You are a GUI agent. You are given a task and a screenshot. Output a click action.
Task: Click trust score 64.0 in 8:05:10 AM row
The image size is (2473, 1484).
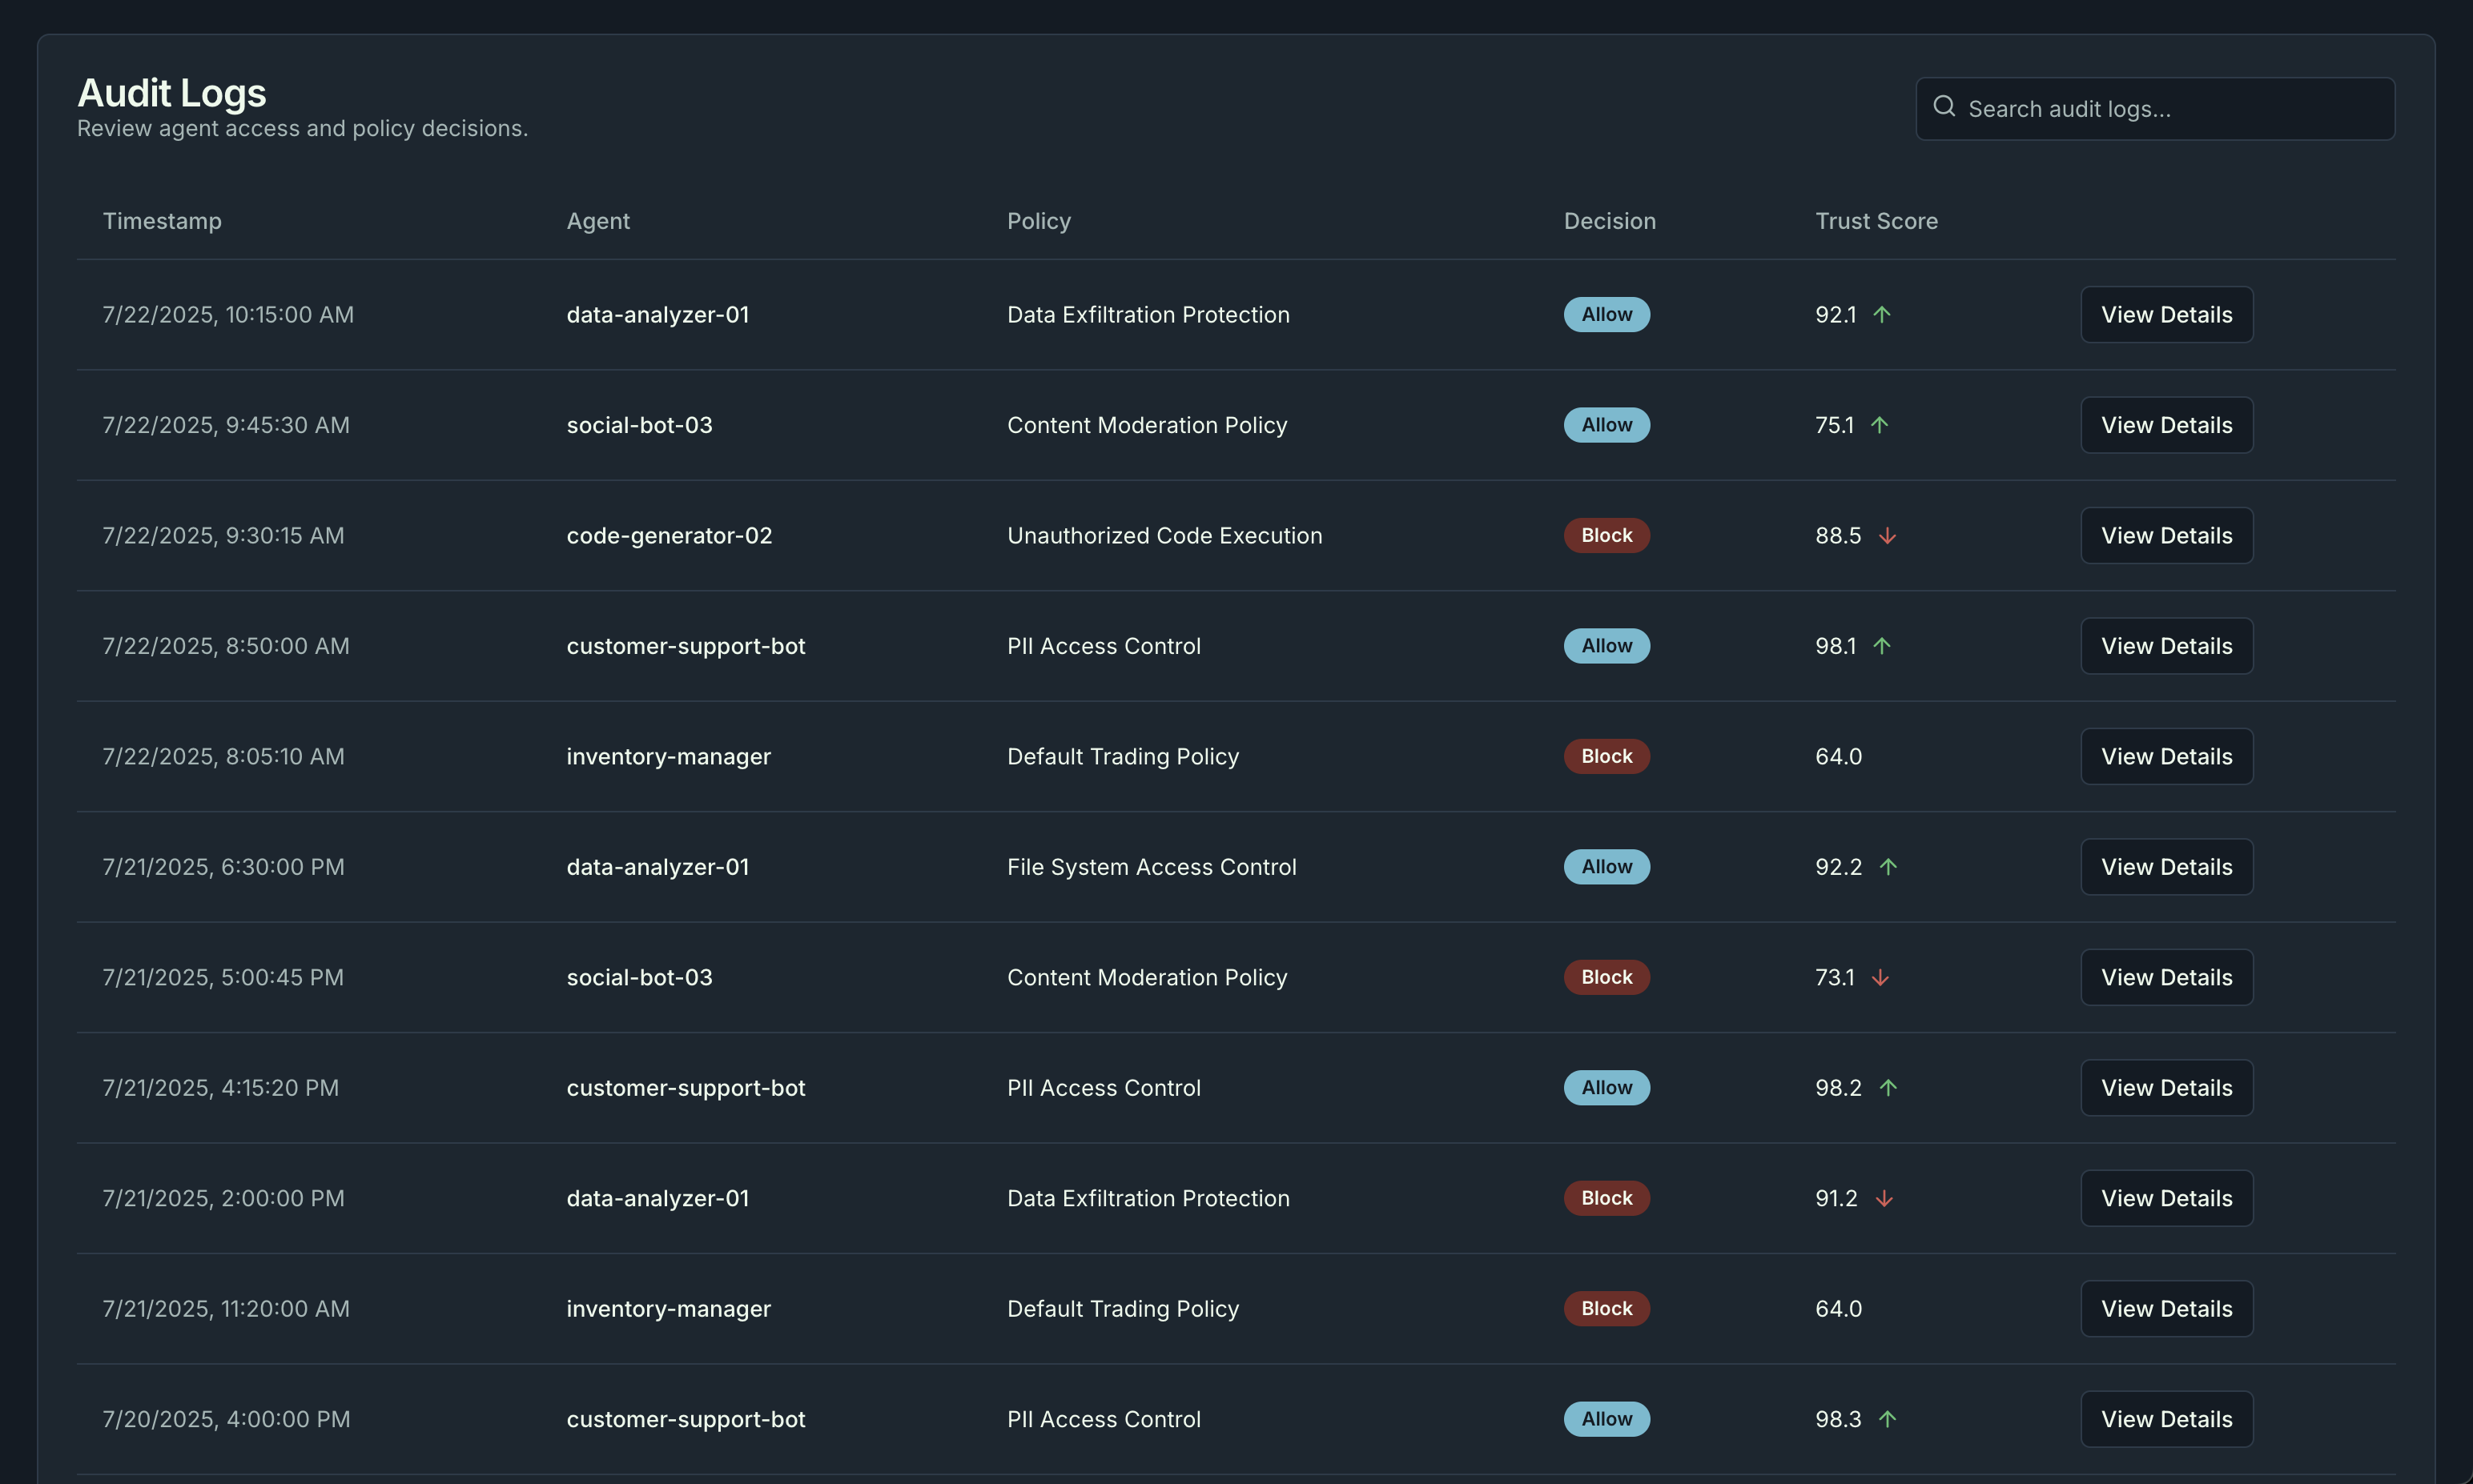click(1839, 757)
